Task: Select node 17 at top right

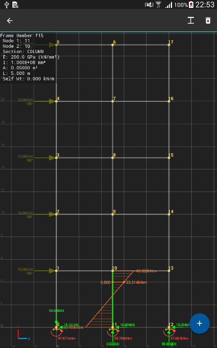Action: 169,44
